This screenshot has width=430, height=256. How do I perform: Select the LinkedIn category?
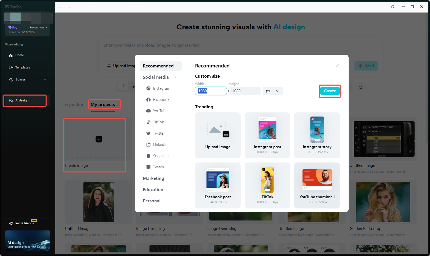coord(160,144)
